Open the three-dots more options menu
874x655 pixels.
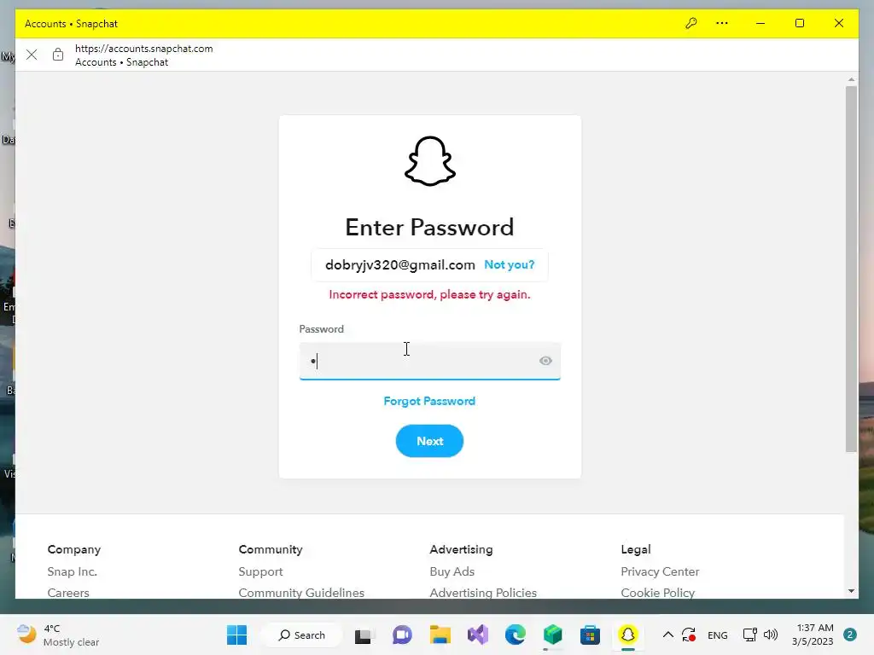(722, 23)
